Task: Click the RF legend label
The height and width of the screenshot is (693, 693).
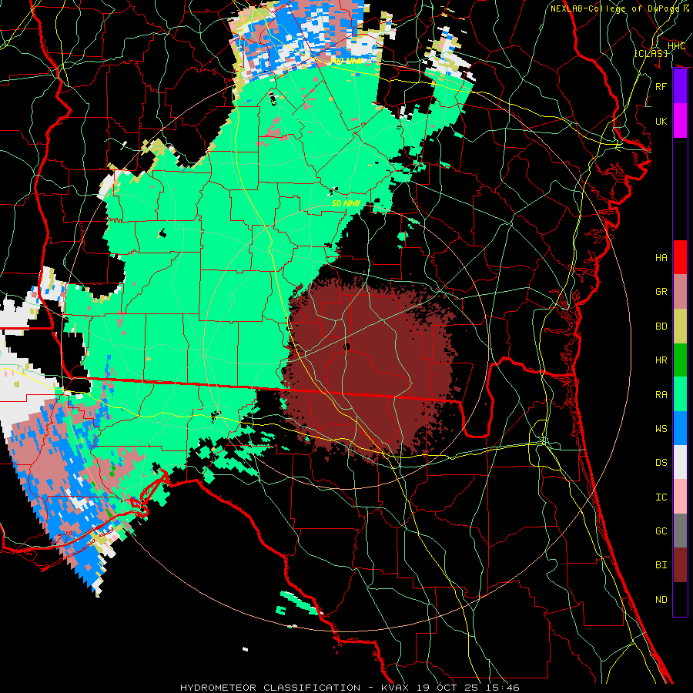Action: click(x=661, y=86)
